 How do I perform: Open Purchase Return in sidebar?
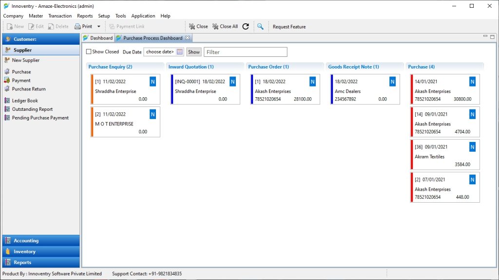pyautogui.click(x=29, y=89)
